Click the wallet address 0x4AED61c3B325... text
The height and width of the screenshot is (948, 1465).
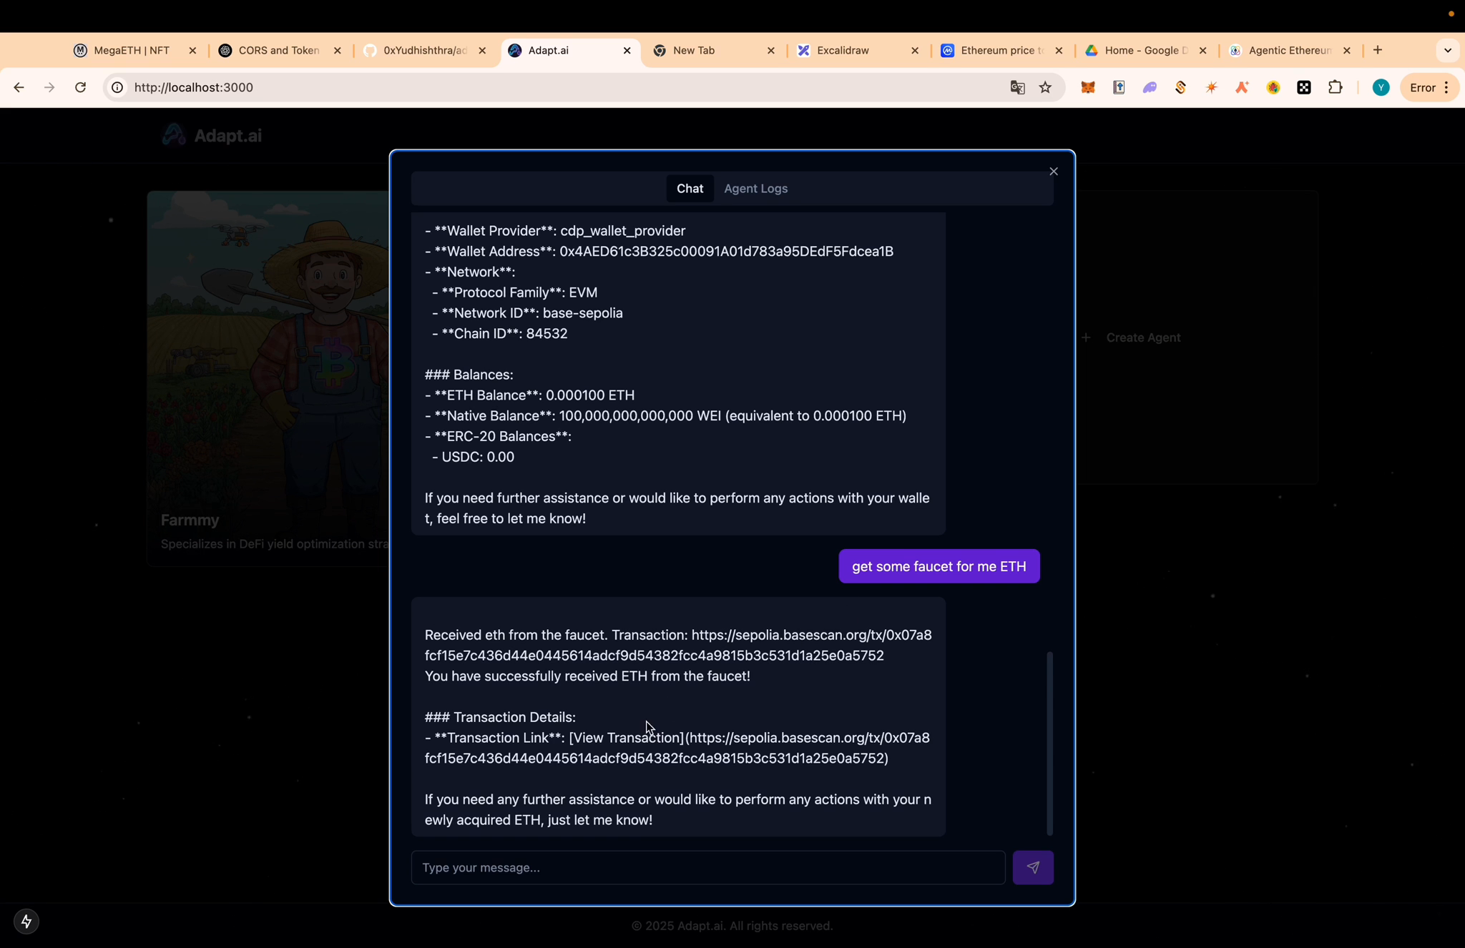(x=726, y=252)
